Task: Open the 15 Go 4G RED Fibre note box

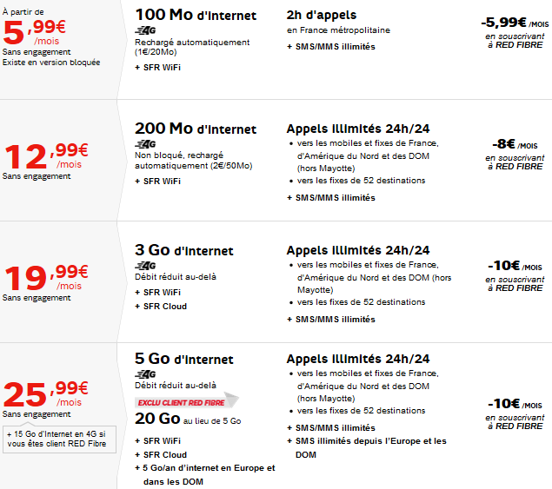Action: 57,439
